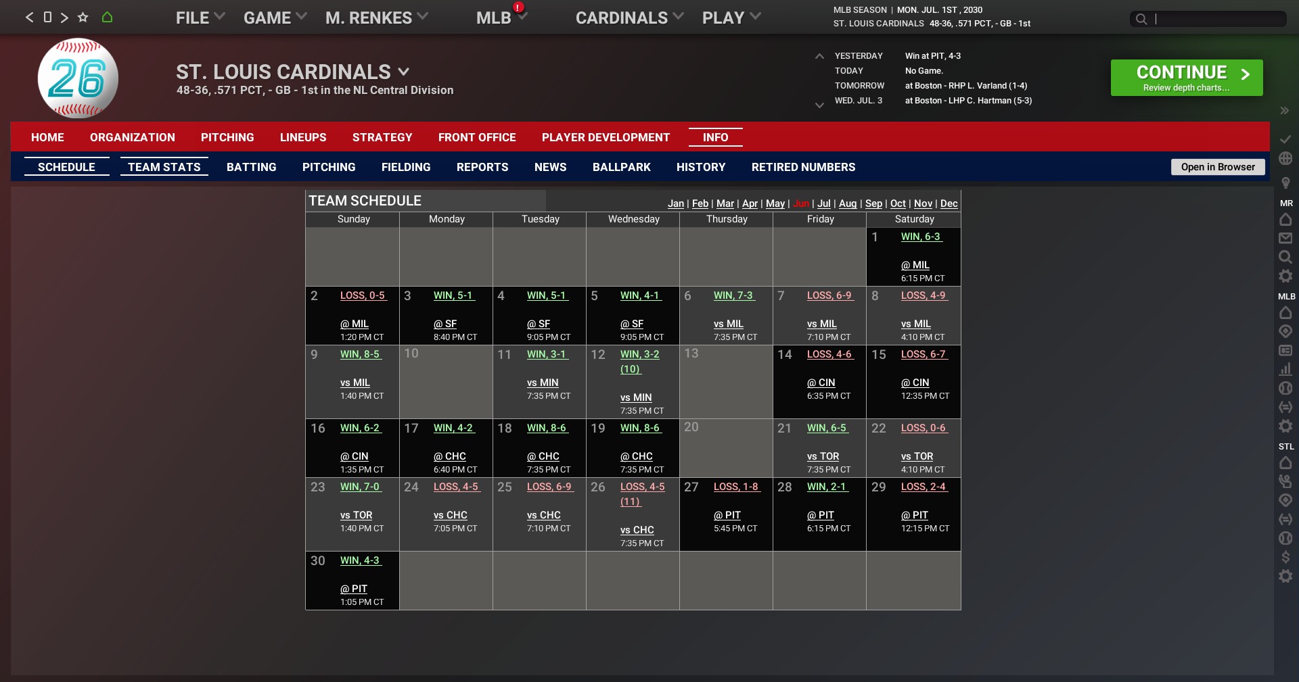
Task: Open the M. RENKES manager menu
Action: pyautogui.click(x=377, y=18)
